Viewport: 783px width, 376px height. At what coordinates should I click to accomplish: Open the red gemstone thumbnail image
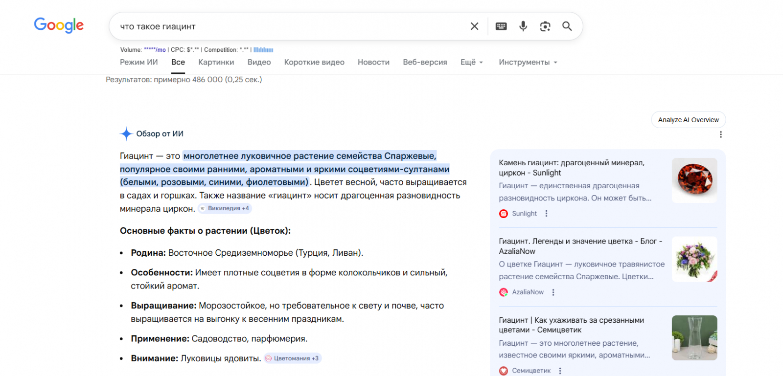click(694, 180)
